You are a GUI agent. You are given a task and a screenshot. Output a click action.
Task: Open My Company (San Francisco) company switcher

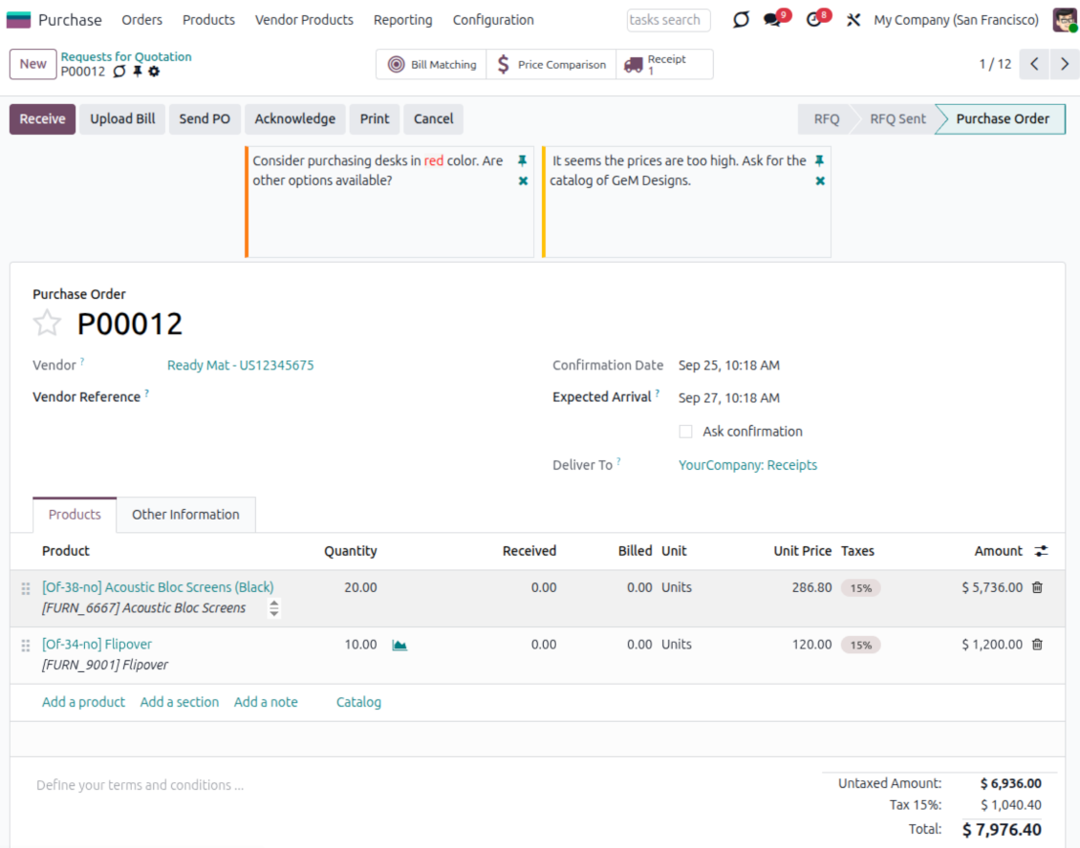point(956,20)
